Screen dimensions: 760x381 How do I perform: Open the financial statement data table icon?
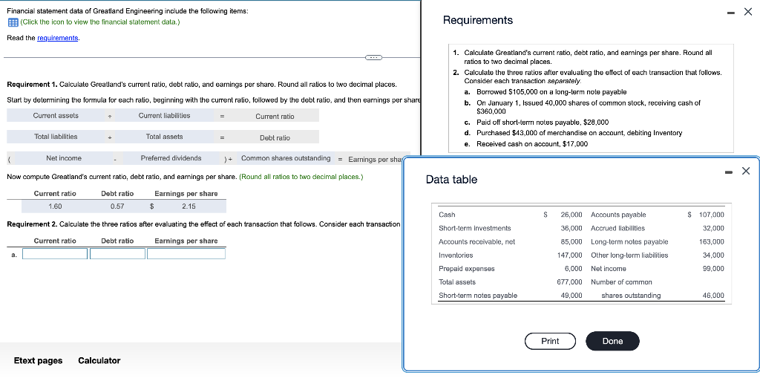coord(13,22)
